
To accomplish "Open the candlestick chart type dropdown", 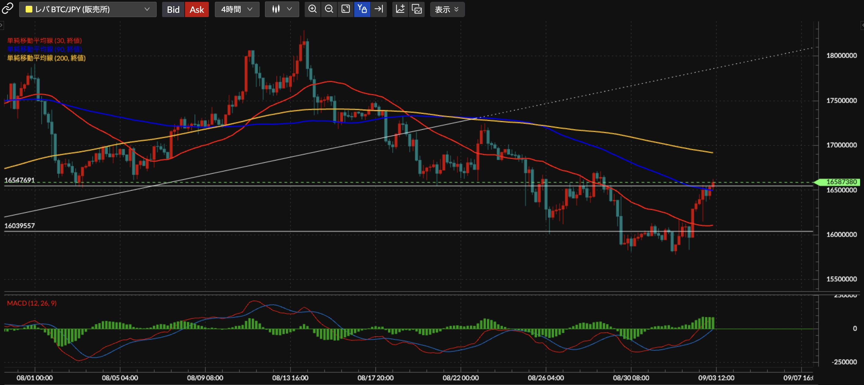I will coord(282,9).
